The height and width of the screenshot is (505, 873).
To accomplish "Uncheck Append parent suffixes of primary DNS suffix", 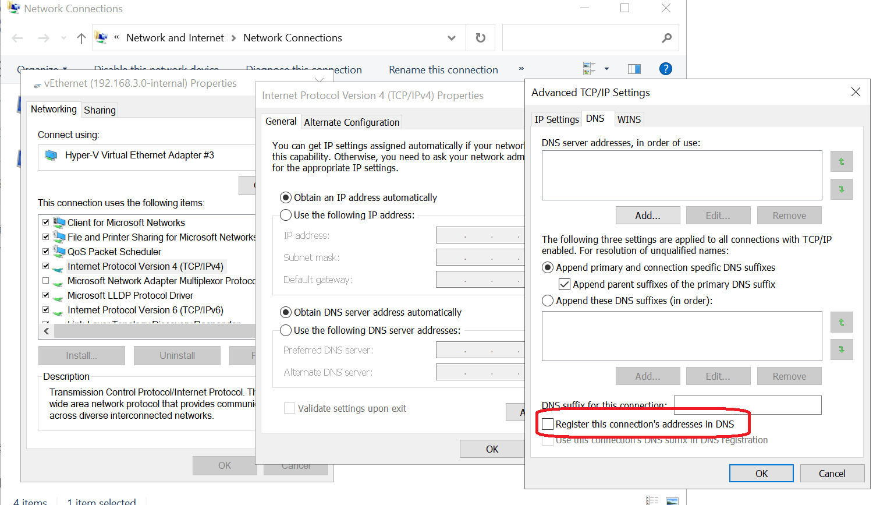I will coord(565,284).
